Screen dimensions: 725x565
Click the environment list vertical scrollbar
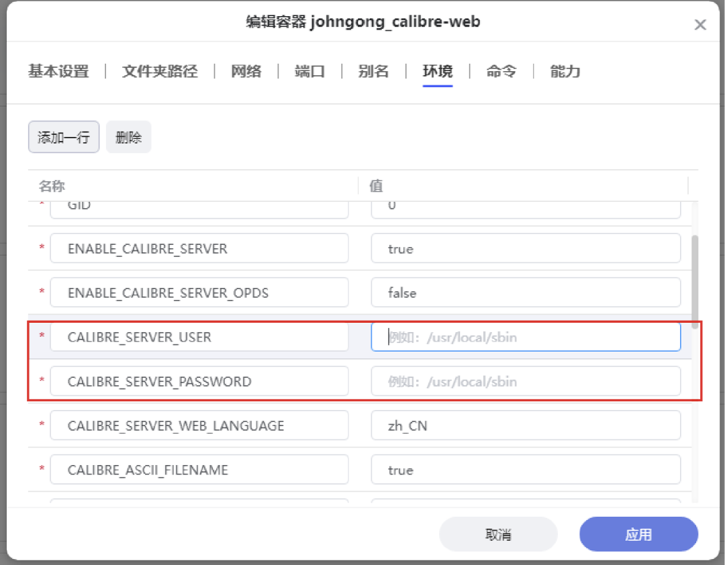point(695,282)
